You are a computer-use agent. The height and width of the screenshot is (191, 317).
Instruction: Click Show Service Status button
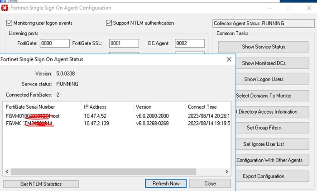pyautogui.click(x=264, y=47)
